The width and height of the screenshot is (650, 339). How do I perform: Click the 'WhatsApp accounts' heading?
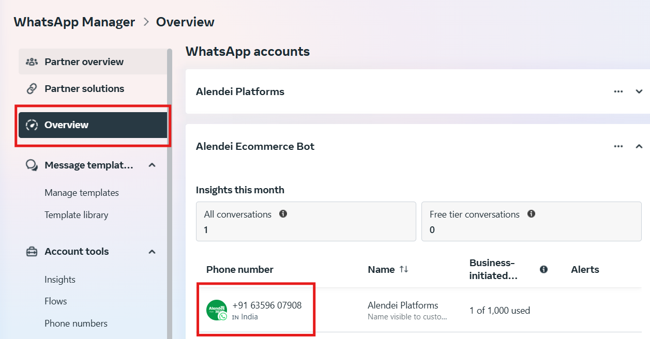pos(248,52)
